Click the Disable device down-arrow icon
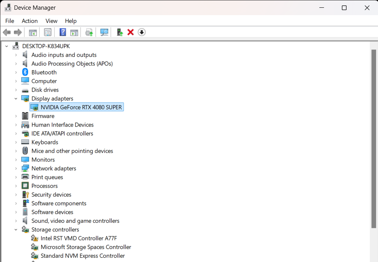Image resolution: width=378 pixels, height=262 pixels. [x=142, y=32]
